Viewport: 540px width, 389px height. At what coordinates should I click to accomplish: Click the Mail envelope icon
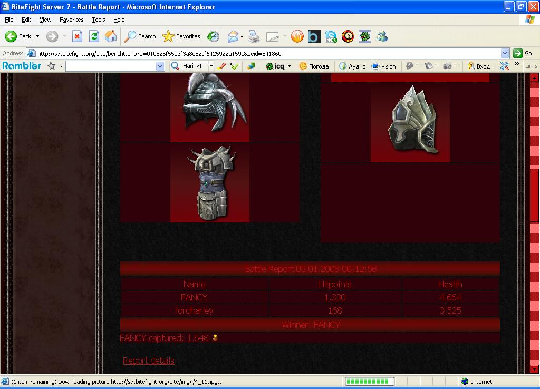point(233,36)
